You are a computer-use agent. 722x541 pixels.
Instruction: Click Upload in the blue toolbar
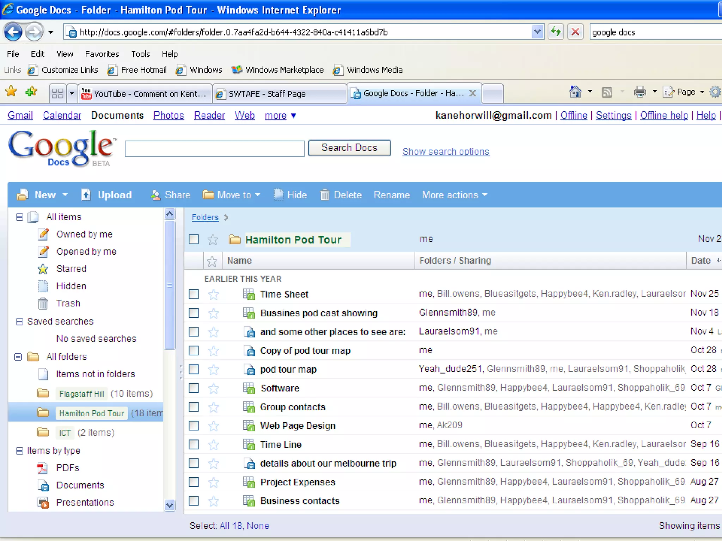tap(106, 195)
